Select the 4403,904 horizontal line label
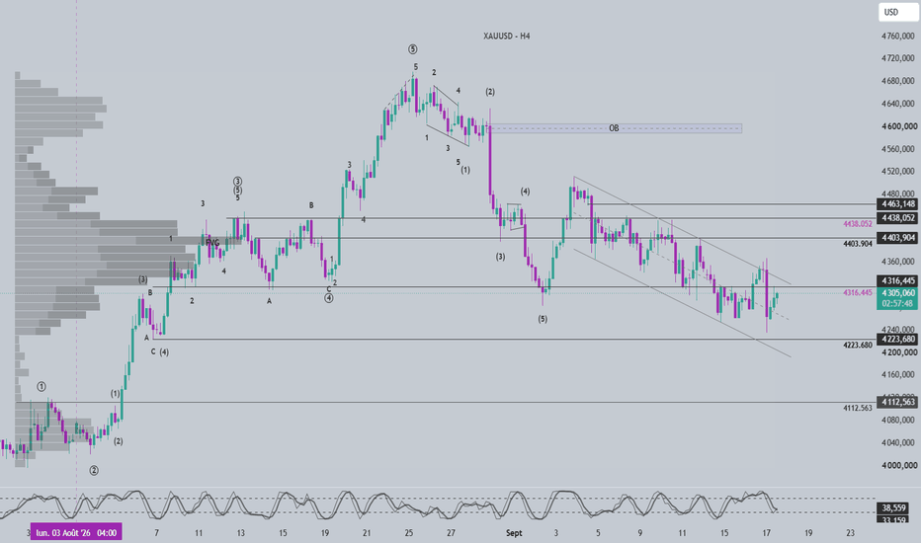The image size is (921, 543). coord(897,238)
